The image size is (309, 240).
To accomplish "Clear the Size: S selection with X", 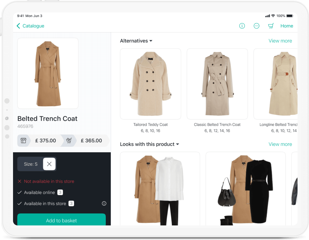I will (49, 164).
